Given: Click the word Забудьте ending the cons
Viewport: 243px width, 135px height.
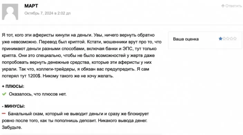Looking at the screenshot, I should (12, 127).
